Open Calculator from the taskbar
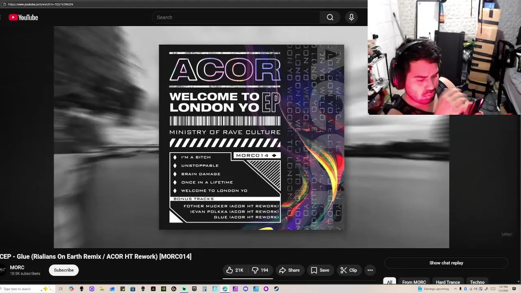The width and height of the screenshot is (521, 293). [204, 289]
